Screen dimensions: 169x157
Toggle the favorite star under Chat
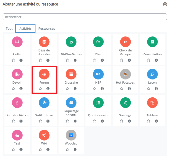94,60
